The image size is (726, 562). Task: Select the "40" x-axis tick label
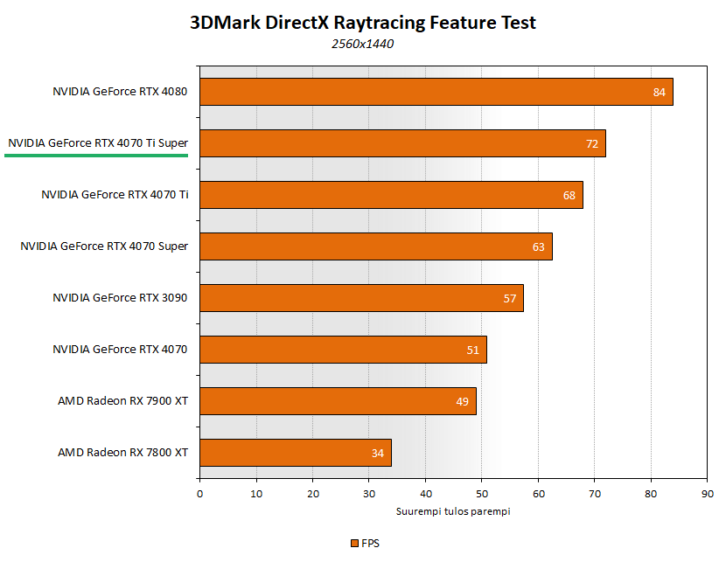coord(426,494)
